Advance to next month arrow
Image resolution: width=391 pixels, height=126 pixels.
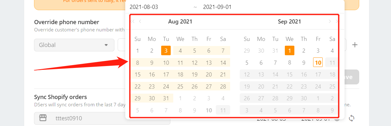(x=330, y=22)
